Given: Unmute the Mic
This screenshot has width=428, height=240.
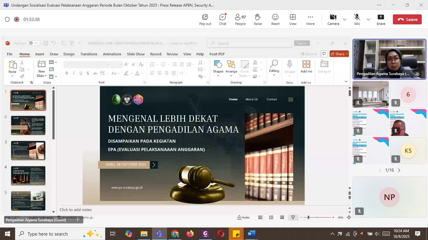Looking at the screenshot, I should coord(357,19).
